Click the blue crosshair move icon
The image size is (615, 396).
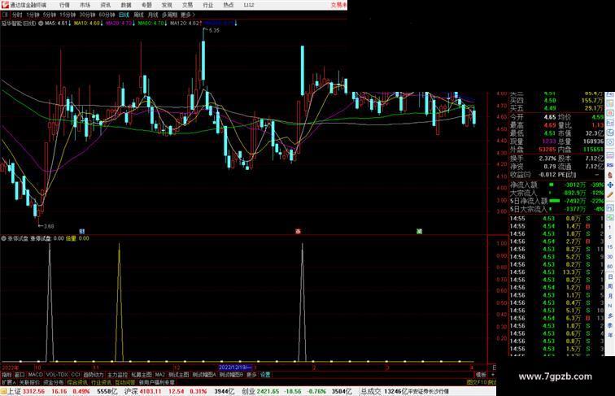(610, 185)
